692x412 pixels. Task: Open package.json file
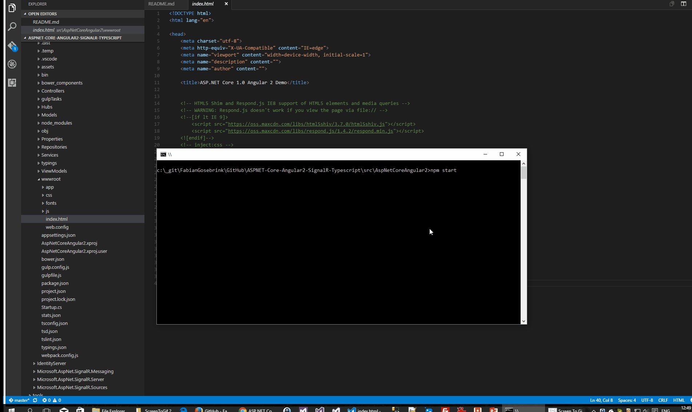coord(83,283)
